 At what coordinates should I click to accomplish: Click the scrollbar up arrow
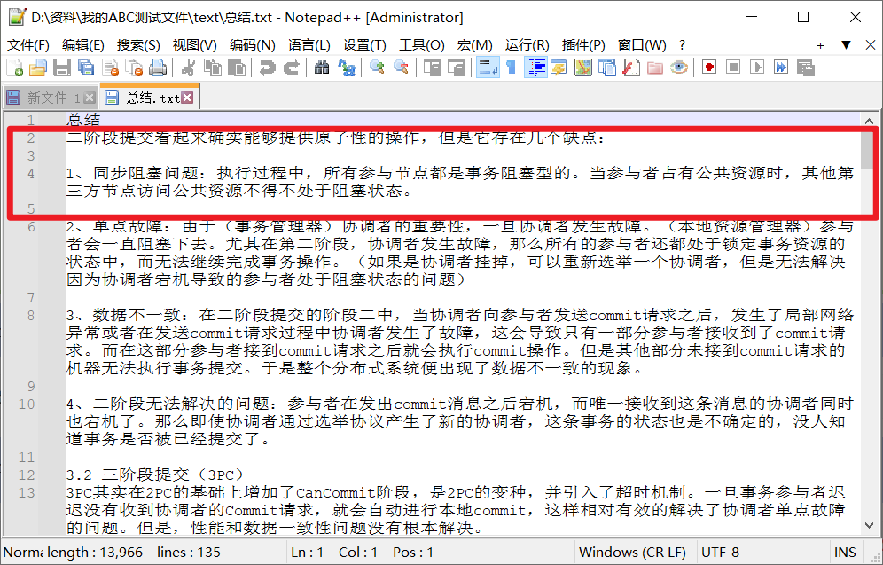pos(868,121)
